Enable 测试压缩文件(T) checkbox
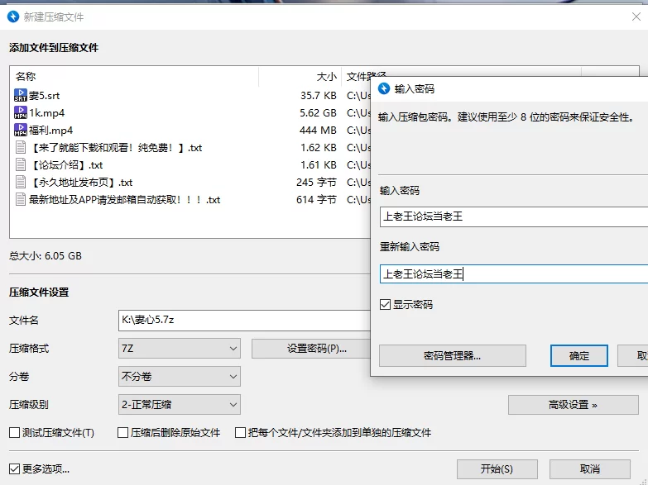 pyautogui.click(x=14, y=433)
